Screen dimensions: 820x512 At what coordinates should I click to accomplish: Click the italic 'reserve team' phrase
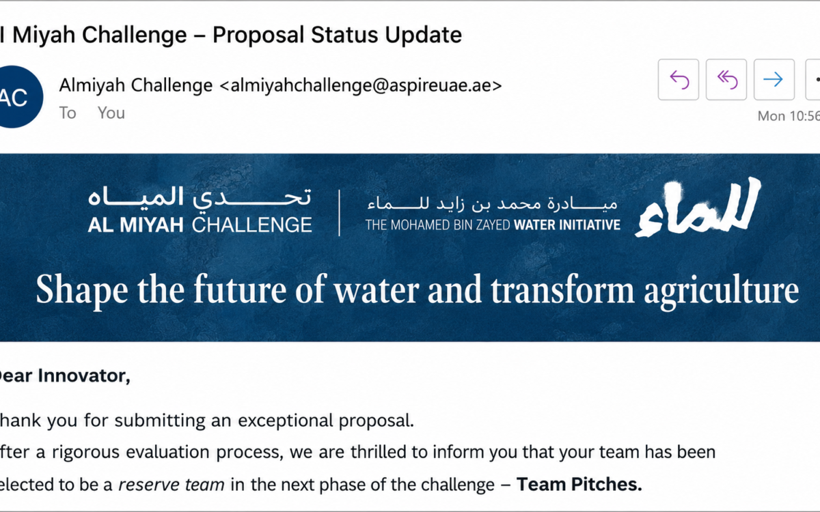(172, 485)
